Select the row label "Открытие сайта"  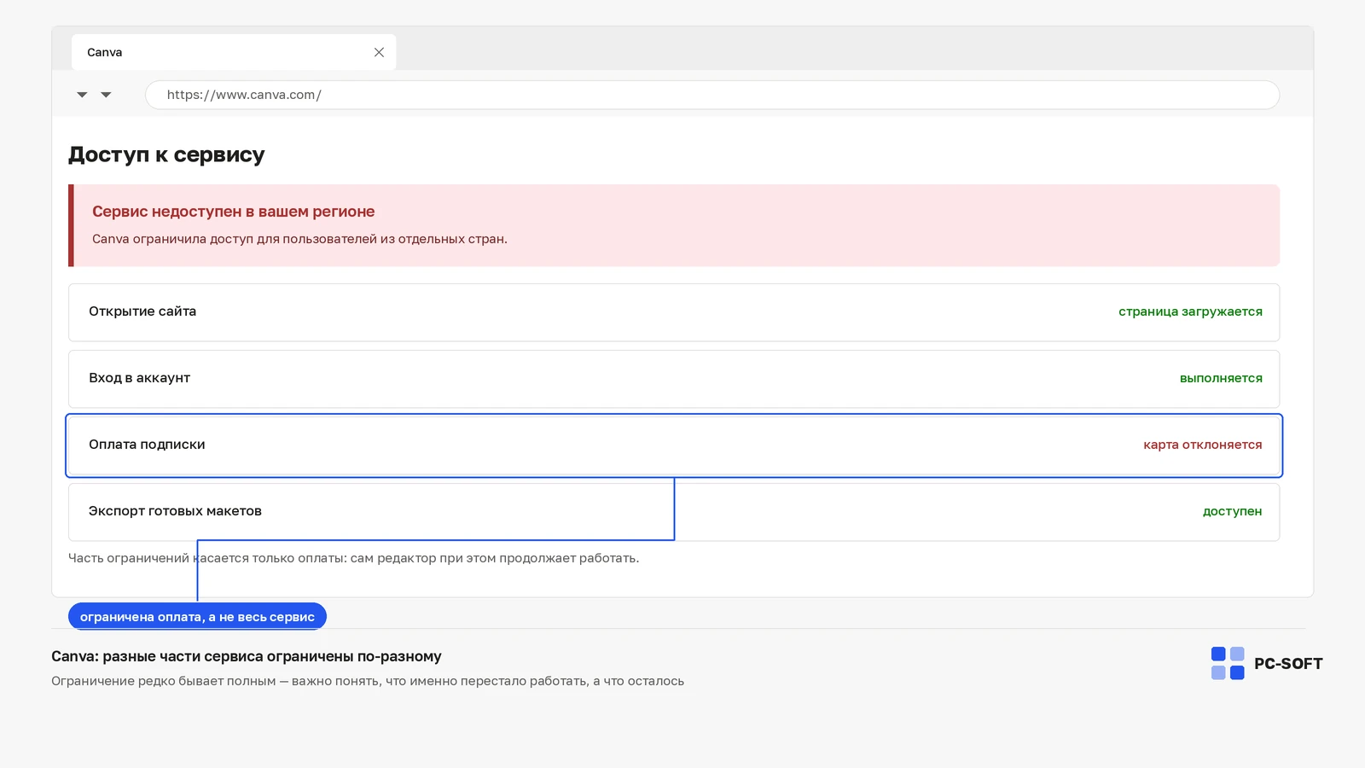pos(142,311)
